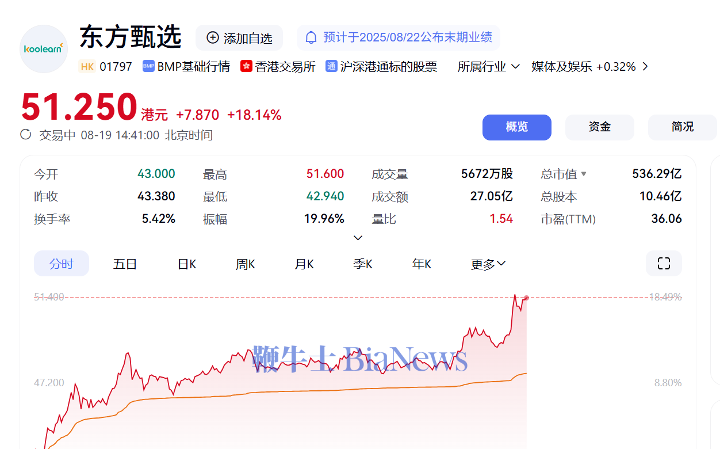
Task: Click the 振幅 value 19.96%
Action: [x=324, y=219]
